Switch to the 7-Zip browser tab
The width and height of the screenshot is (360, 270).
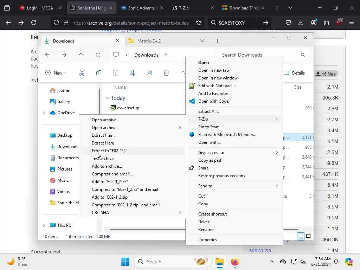pos(192,8)
